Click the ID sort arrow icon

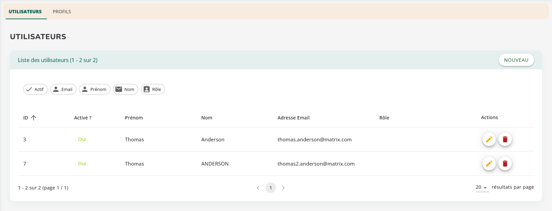[x=34, y=118]
